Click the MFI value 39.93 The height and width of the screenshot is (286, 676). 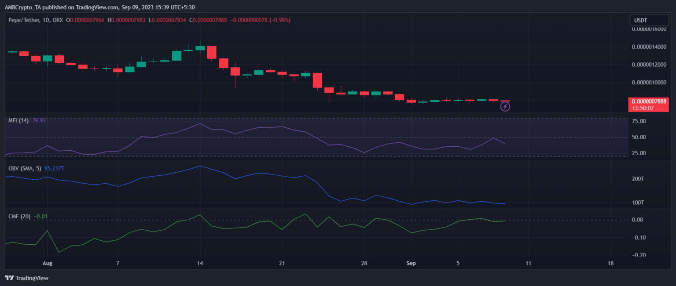39,120
